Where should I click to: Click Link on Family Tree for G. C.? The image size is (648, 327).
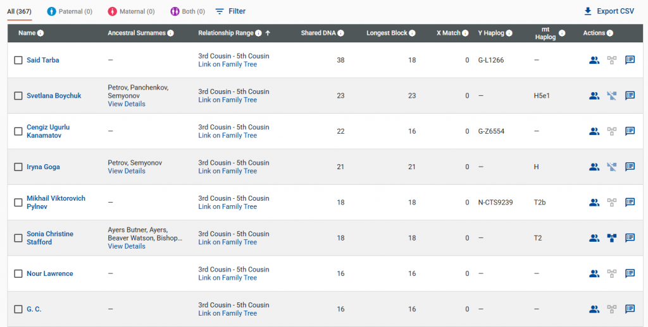point(227,313)
